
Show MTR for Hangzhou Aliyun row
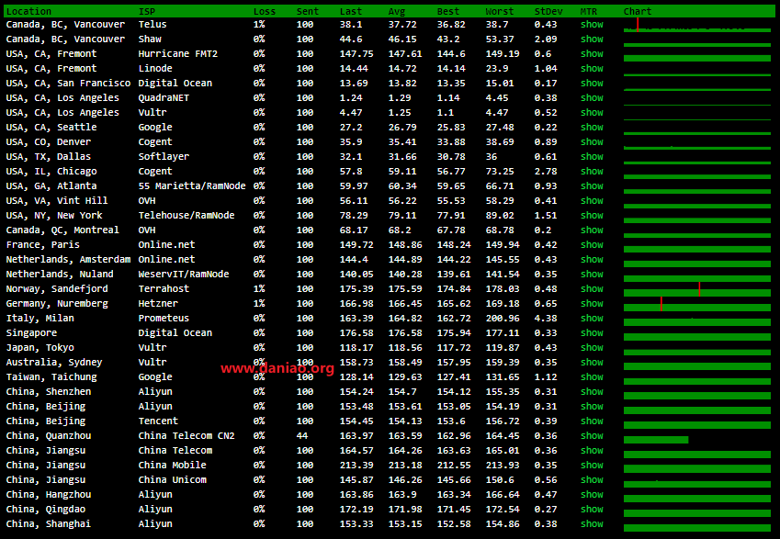coord(592,494)
